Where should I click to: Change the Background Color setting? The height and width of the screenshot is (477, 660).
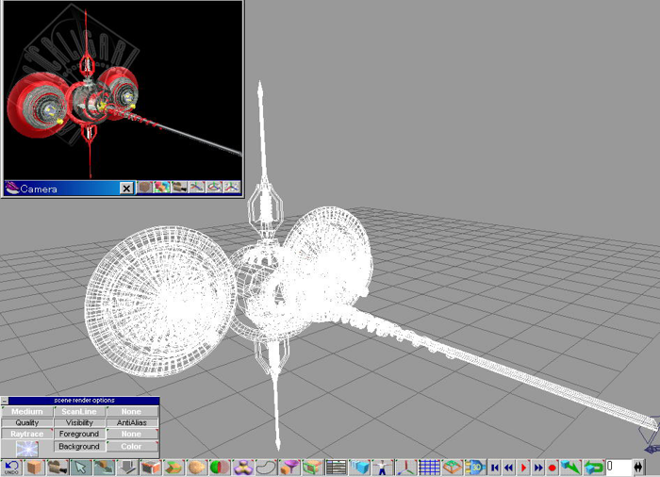[x=132, y=446]
